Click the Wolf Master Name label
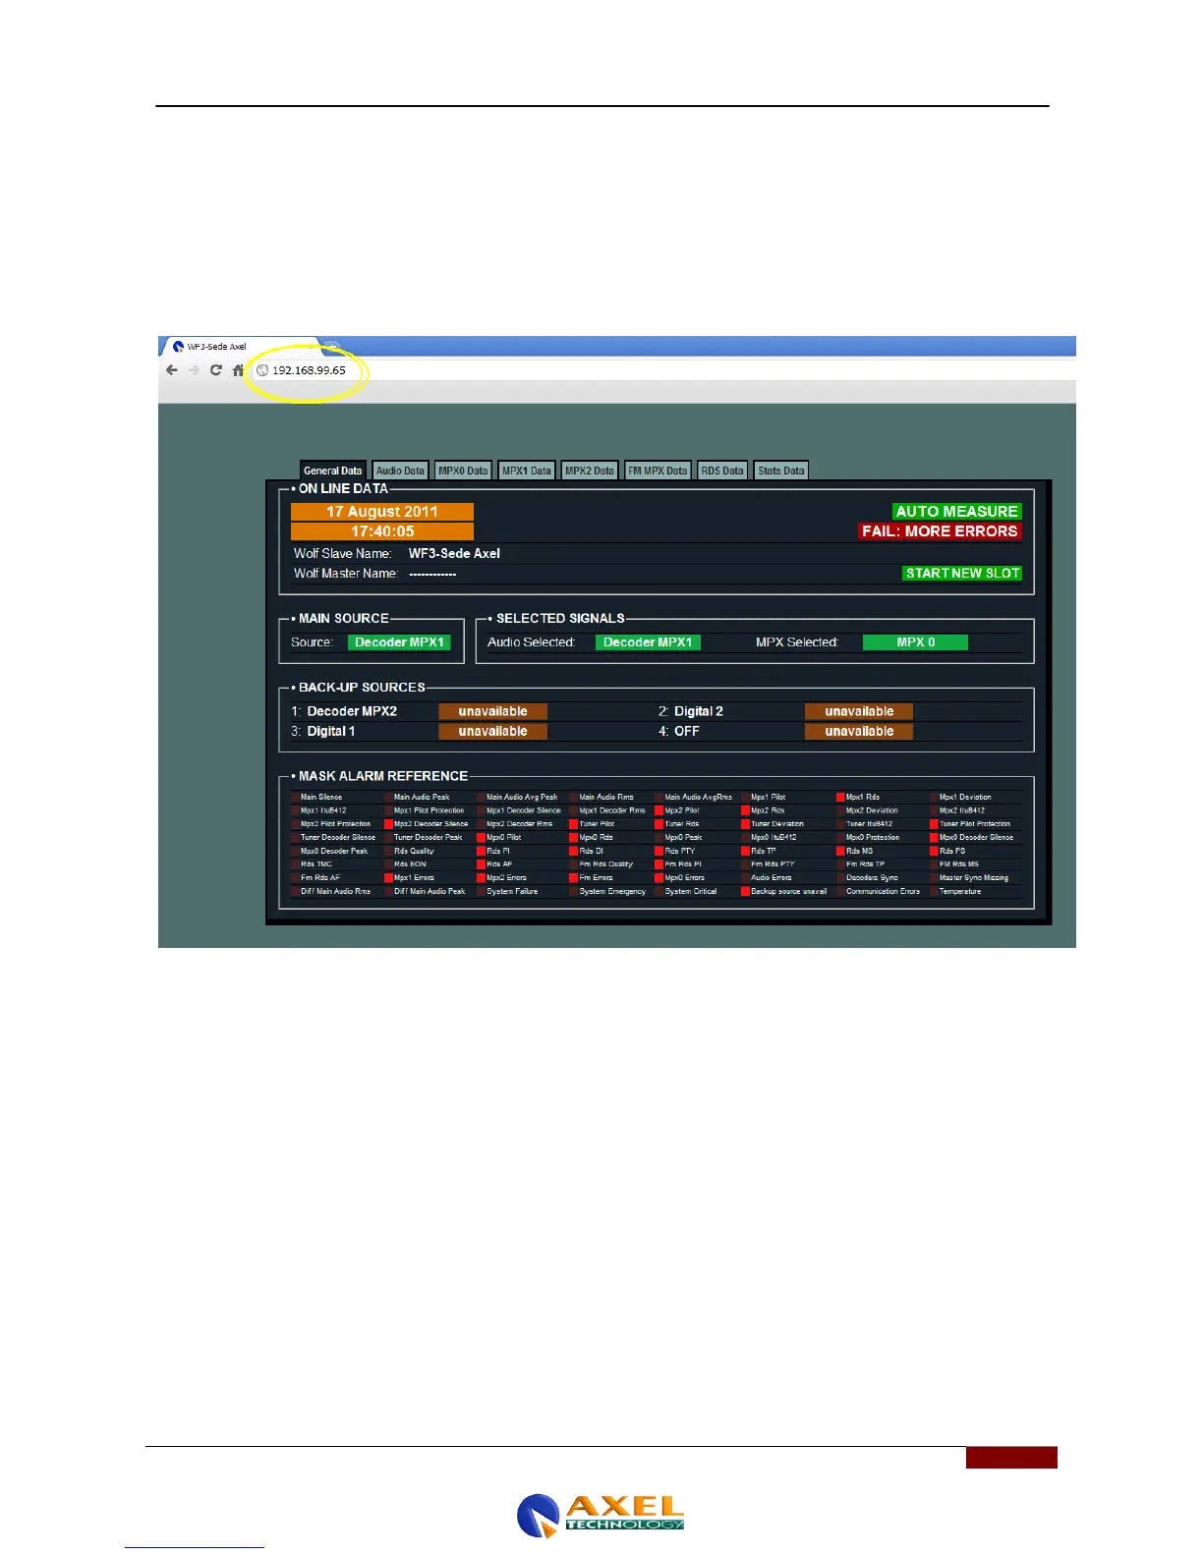The width and height of the screenshot is (1203, 1556). point(346,574)
